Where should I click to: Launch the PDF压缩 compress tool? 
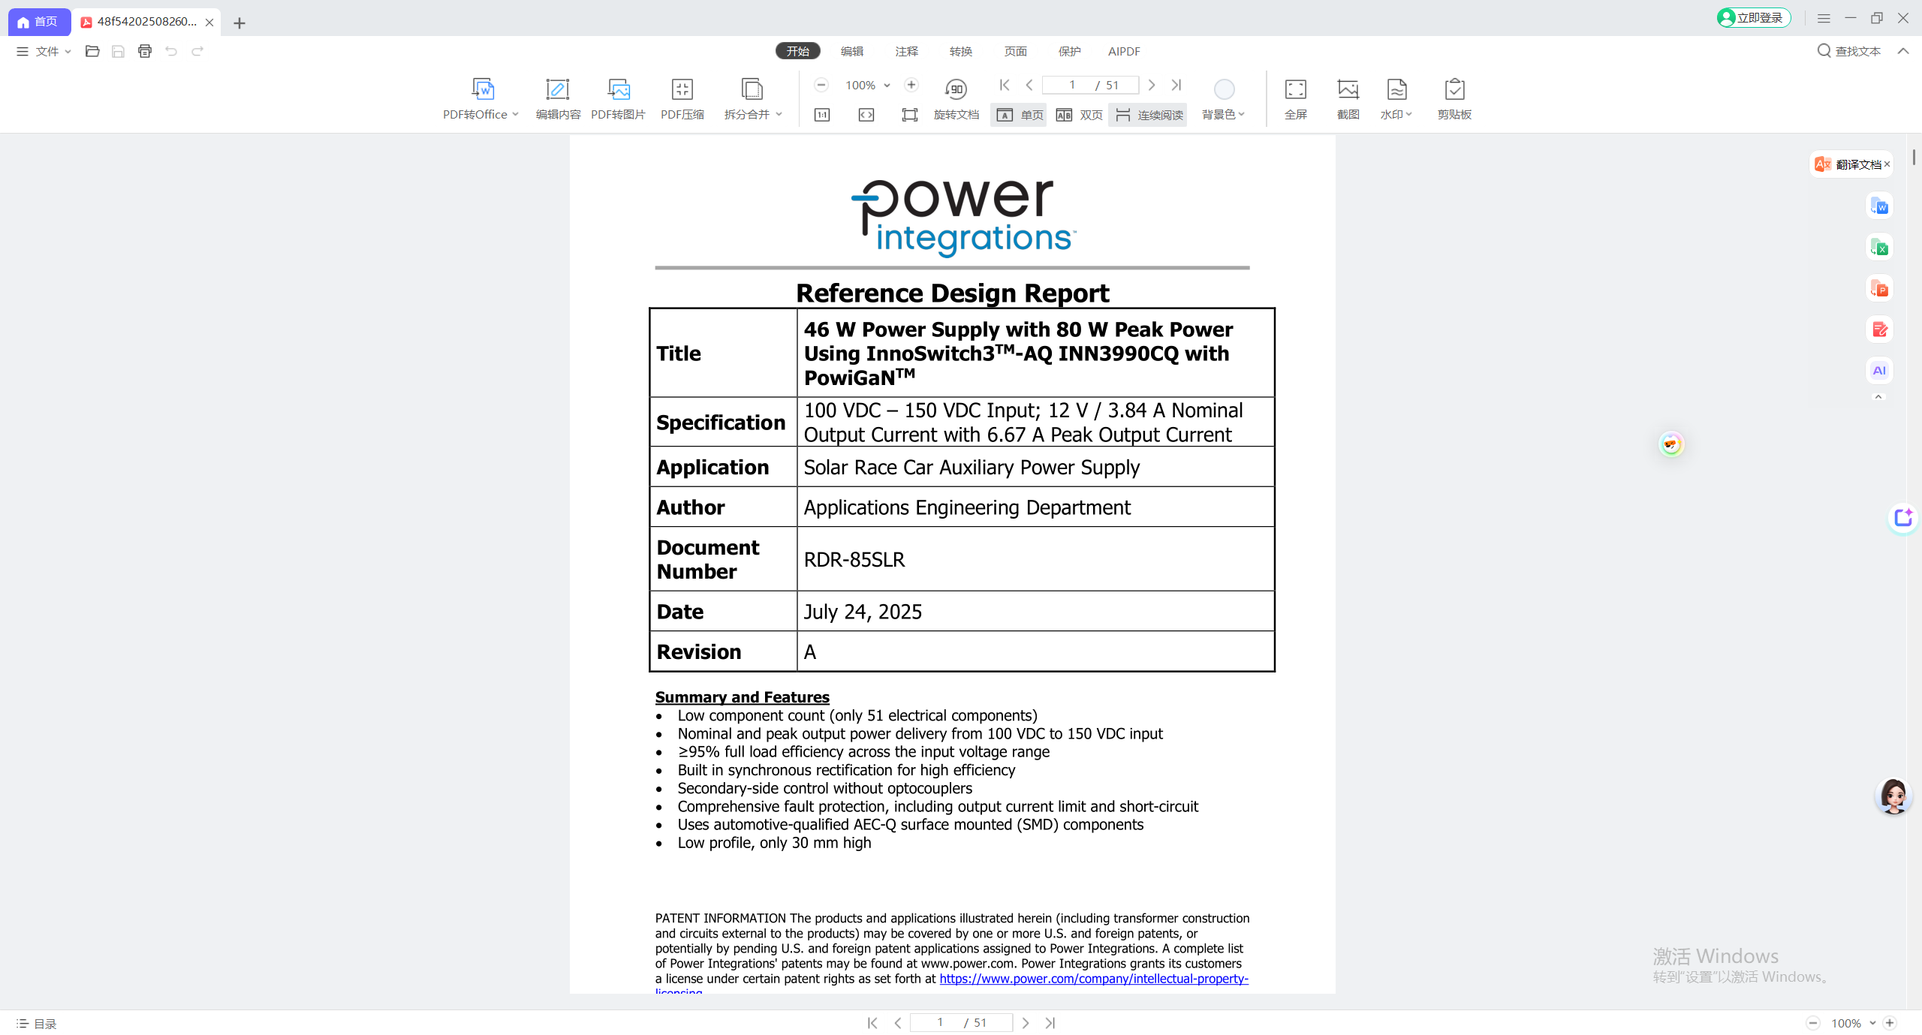(682, 98)
